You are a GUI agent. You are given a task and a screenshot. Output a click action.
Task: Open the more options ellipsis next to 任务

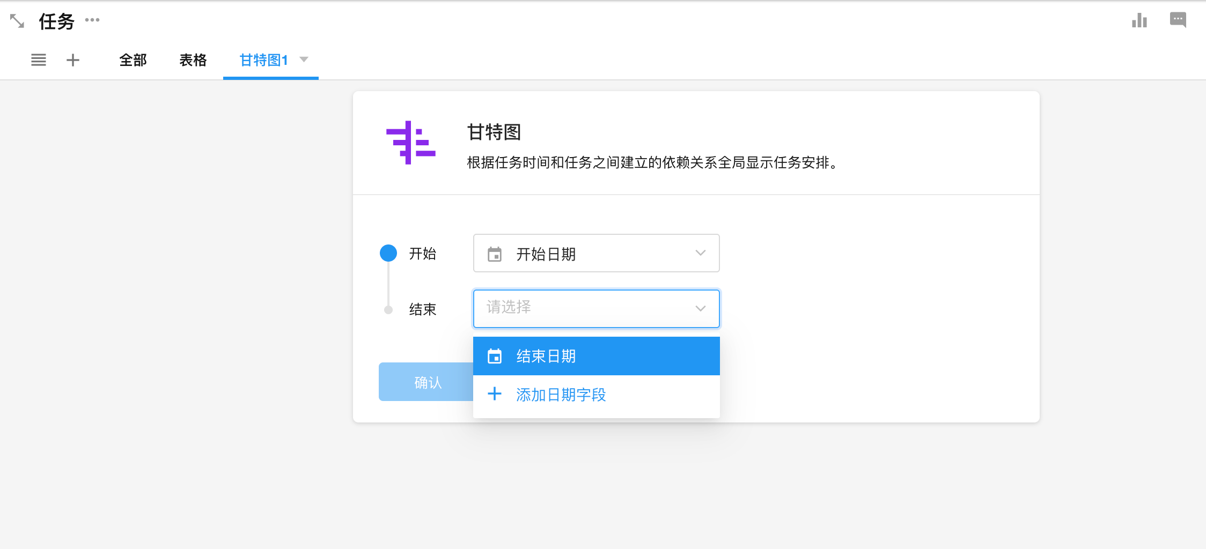tap(92, 20)
